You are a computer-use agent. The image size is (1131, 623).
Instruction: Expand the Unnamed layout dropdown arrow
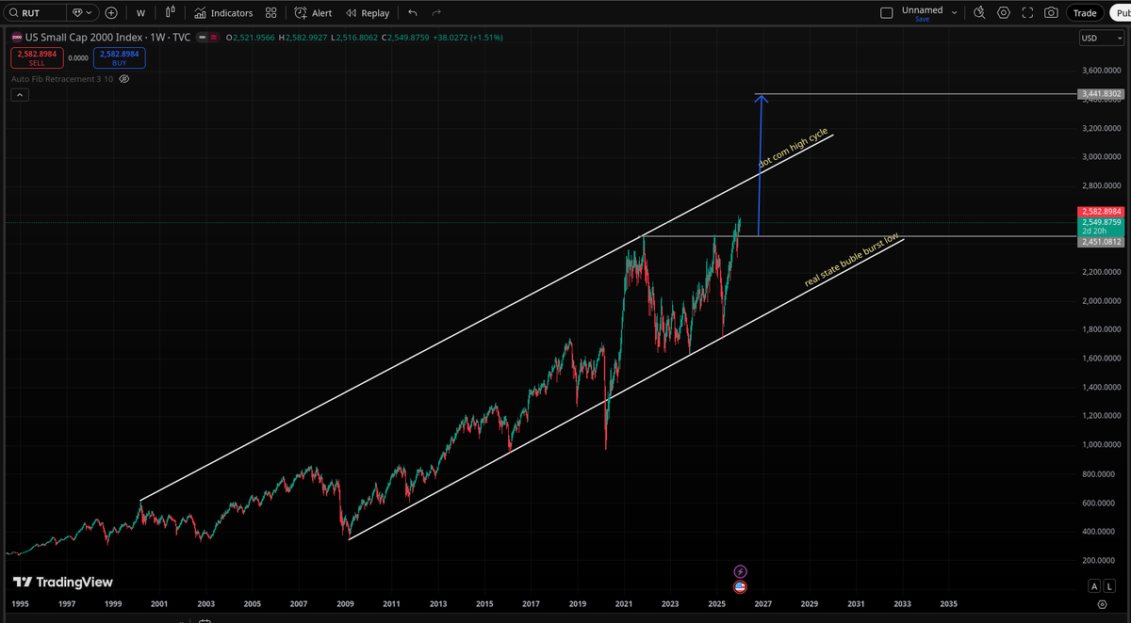pyautogui.click(x=955, y=13)
